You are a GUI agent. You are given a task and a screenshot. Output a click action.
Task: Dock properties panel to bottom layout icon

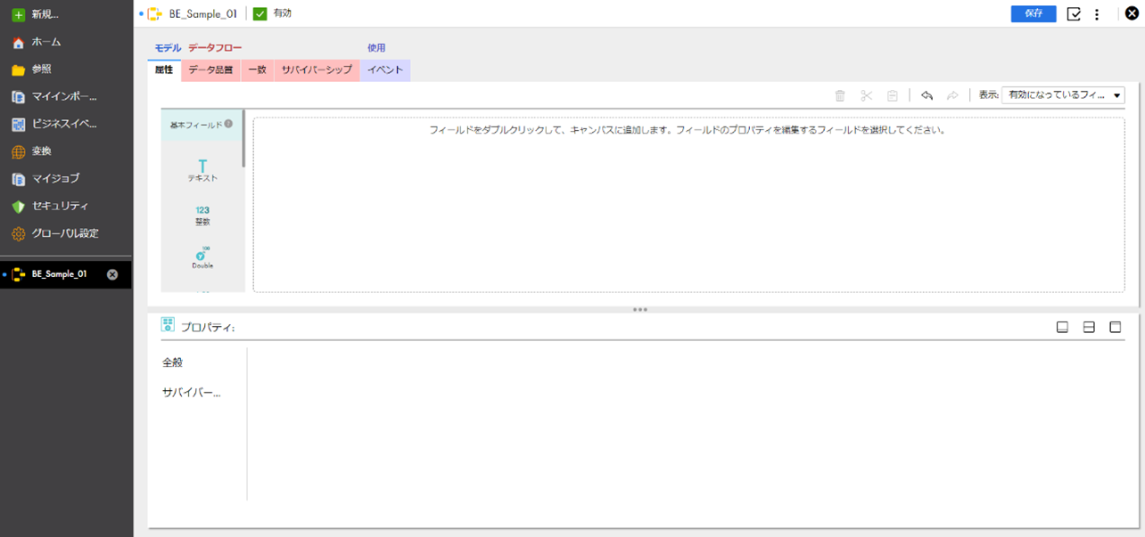coord(1062,327)
